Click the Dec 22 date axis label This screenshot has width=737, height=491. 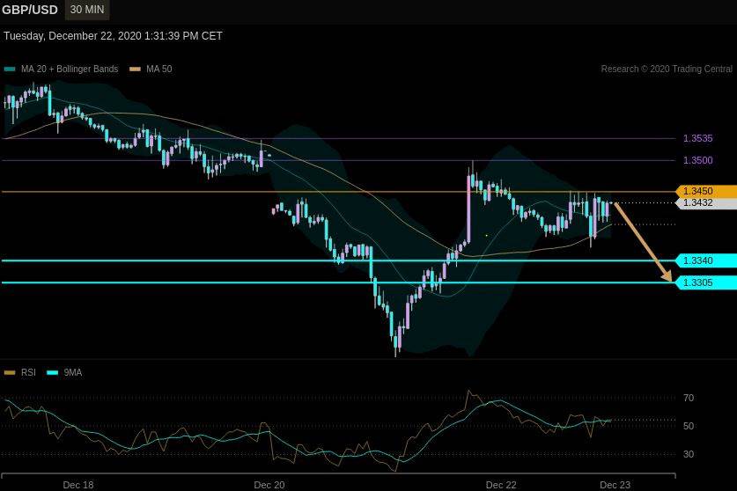pyautogui.click(x=501, y=485)
